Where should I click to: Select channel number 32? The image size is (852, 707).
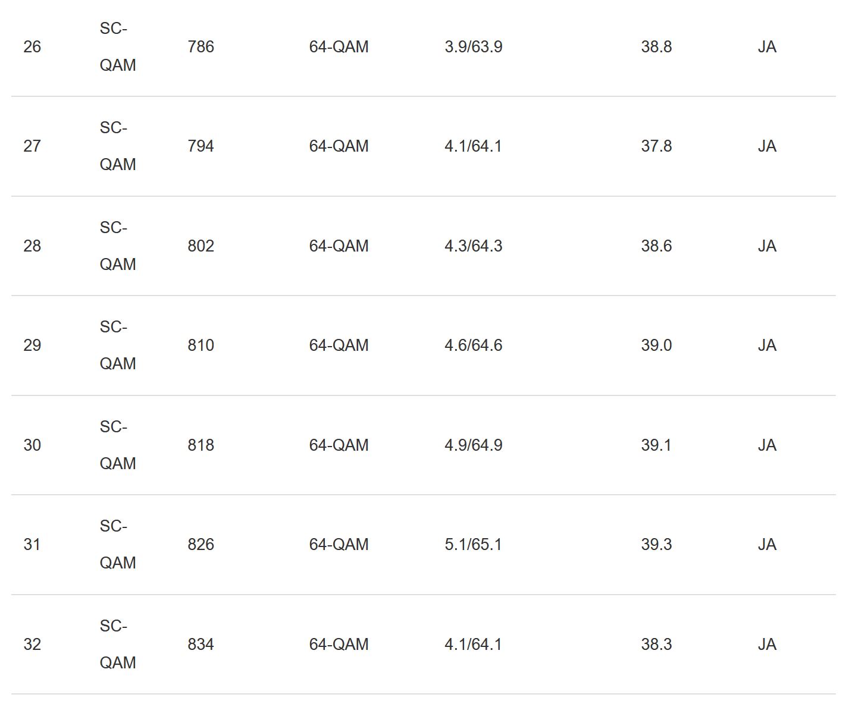click(x=32, y=645)
